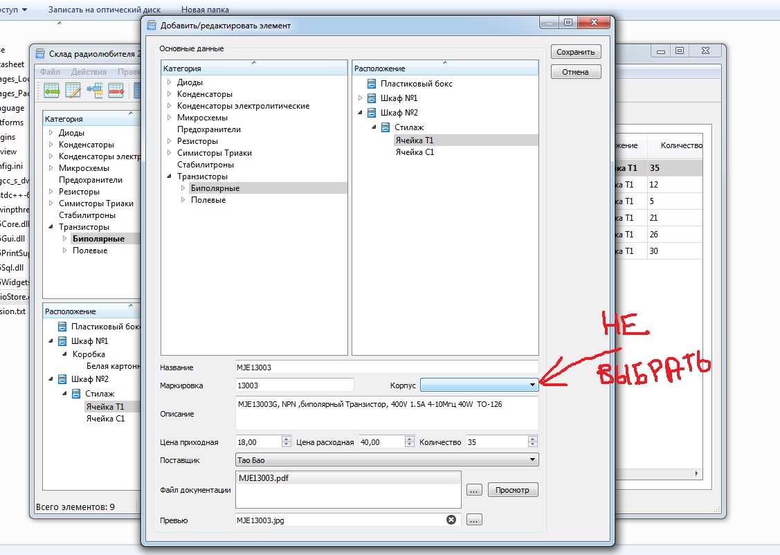This screenshot has height=555, width=780.
Task: Click the Сохранить button
Action: click(x=576, y=52)
